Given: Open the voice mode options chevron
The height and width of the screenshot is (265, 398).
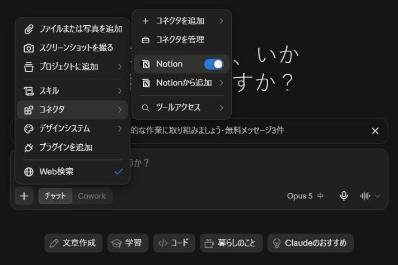Looking at the screenshot, I should (377, 196).
